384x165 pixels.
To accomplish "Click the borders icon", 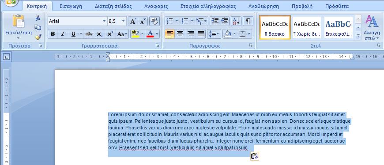I will click(x=242, y=34).
